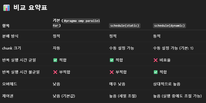Click the 항목 column header
206x103 pixels.
pos(6,26)
